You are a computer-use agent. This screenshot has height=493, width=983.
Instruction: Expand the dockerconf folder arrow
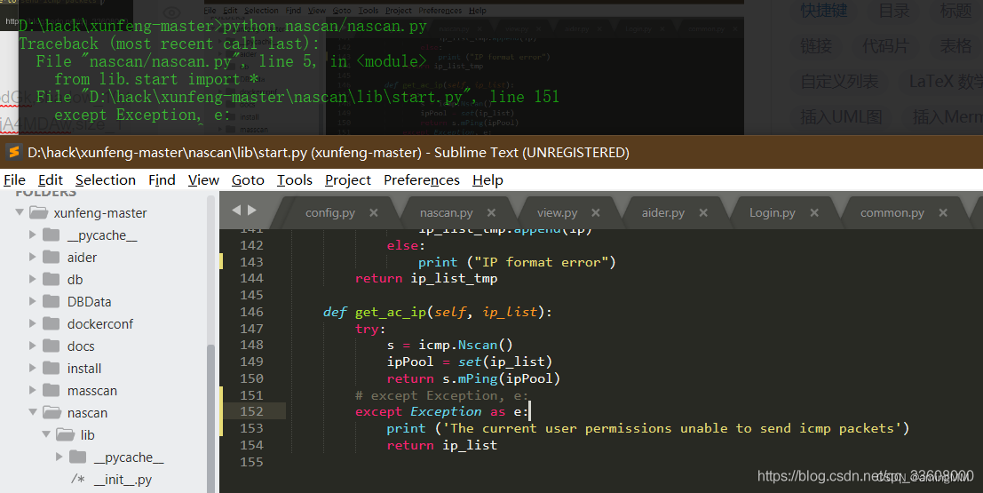click(33, 323)
